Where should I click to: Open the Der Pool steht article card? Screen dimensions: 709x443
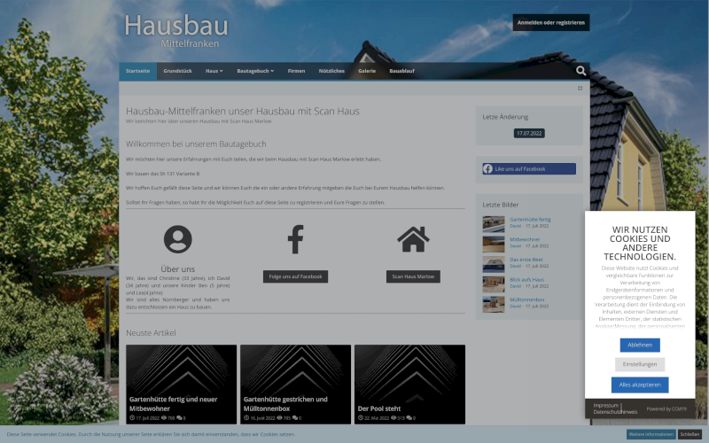click(x=409, y=384)
